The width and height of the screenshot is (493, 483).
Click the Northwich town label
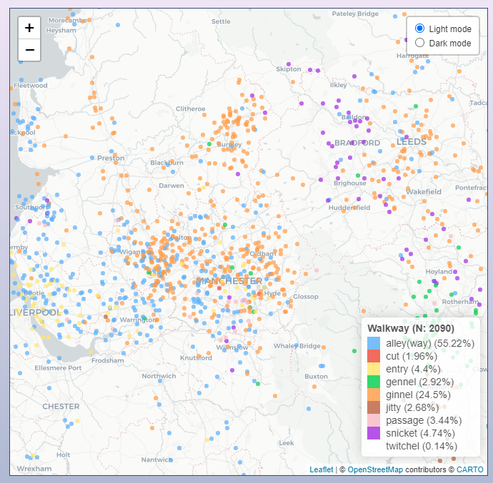click(159, 376)
